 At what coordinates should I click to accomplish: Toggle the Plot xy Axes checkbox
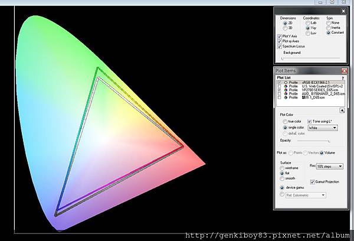(280, 41)
